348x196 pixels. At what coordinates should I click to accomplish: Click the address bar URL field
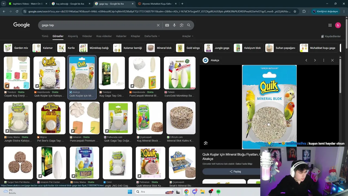click(x=159, y=11)
